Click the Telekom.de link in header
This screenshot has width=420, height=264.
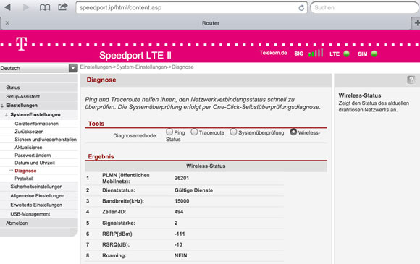coord(273,53)
